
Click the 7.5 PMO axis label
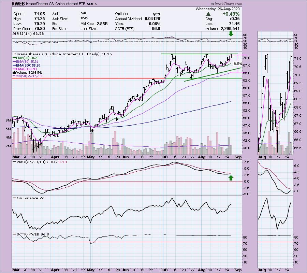point(247,162)
